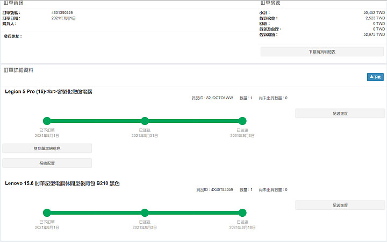Click the 發貨地址 label
387x242 pixels.
13,36
